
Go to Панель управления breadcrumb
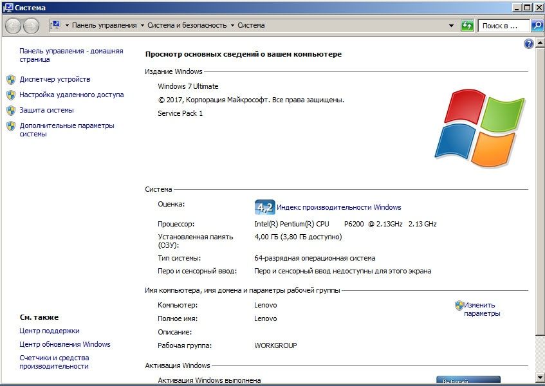click(104, 25)
